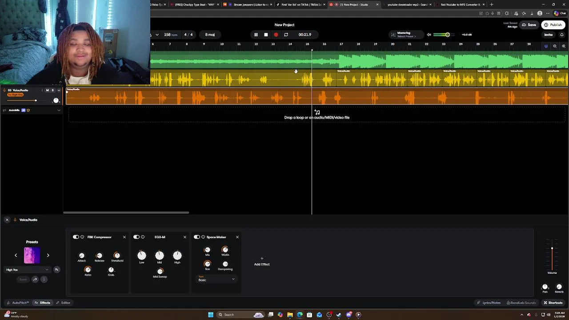Close the Voice/Audio effects panel

click(7, 220)
